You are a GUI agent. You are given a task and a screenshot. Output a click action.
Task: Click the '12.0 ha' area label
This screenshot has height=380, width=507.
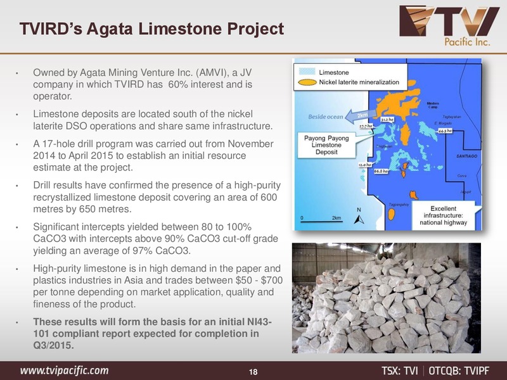coord(364,165)
